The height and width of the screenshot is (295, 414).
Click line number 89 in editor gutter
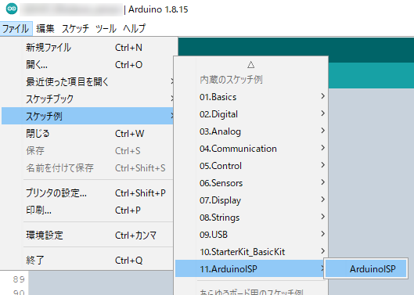tap(19, 279)
